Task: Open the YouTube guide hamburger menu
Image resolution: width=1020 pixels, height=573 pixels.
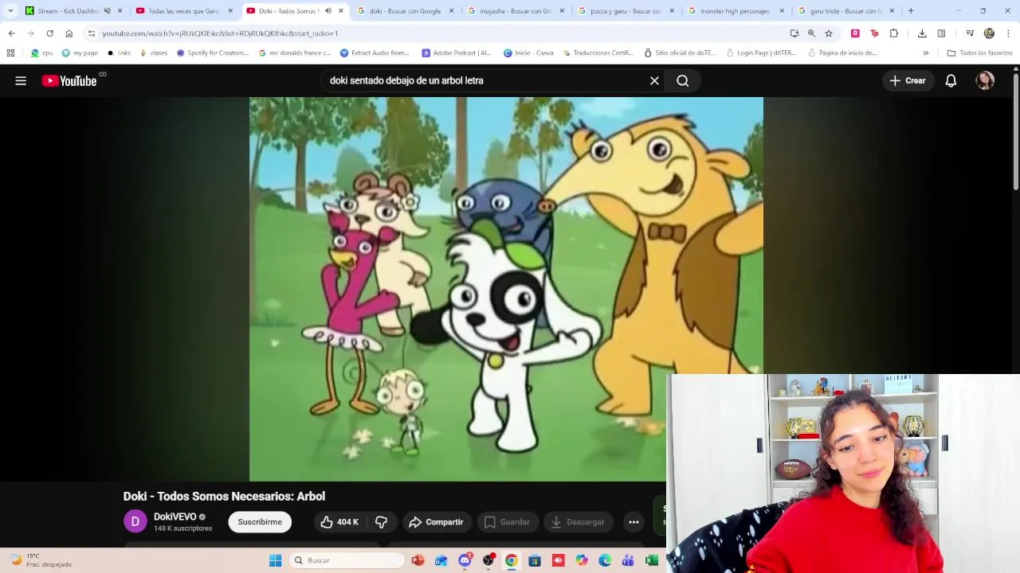Action: (x=21, y=80)
